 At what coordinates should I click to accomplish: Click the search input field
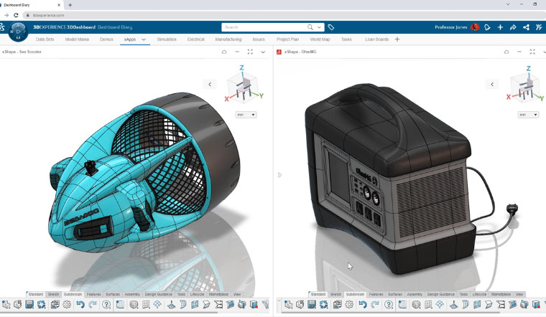pyautogui.click(x=264, y=27)
